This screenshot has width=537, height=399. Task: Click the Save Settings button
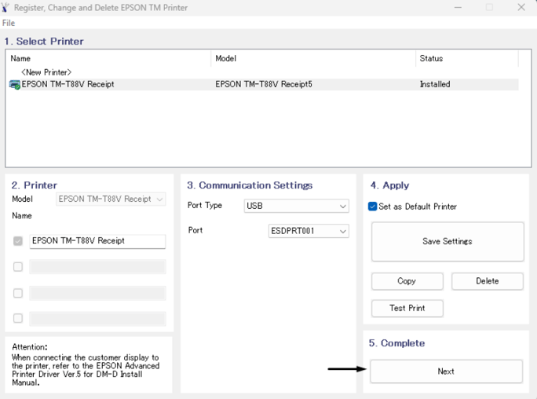click(447, 241)
